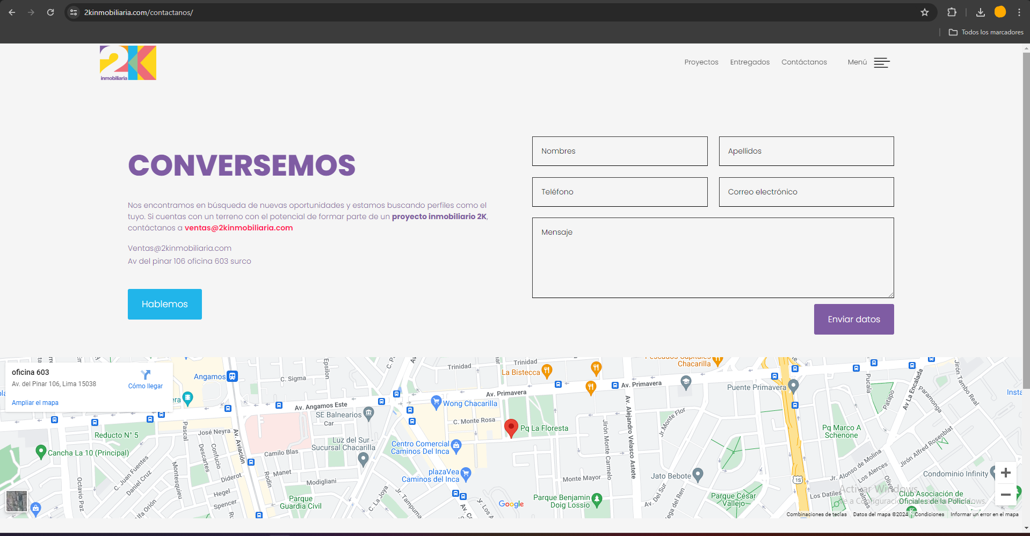Open Ampliar el mapa link
This screenshot has height=536, width=1030.
click(x=35, y=403)
